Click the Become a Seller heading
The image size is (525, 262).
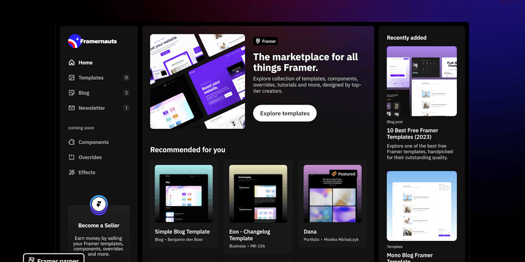coord(99,226)
